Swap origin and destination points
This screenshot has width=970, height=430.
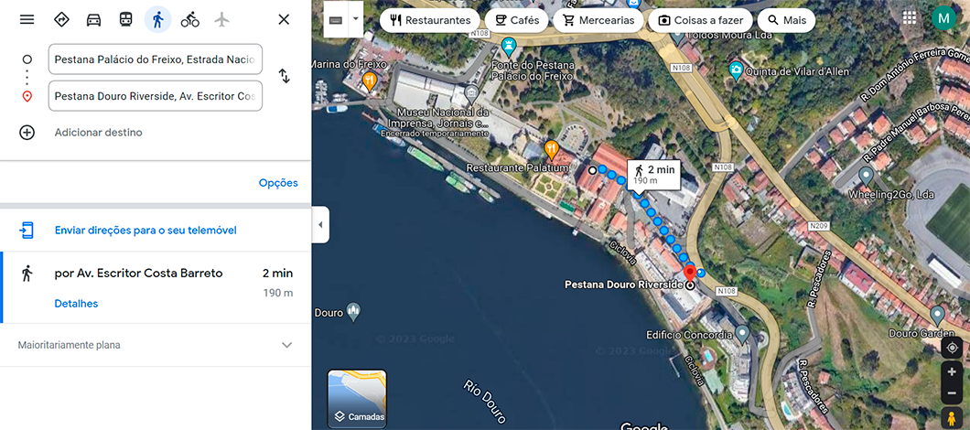(x=284, y=77)
